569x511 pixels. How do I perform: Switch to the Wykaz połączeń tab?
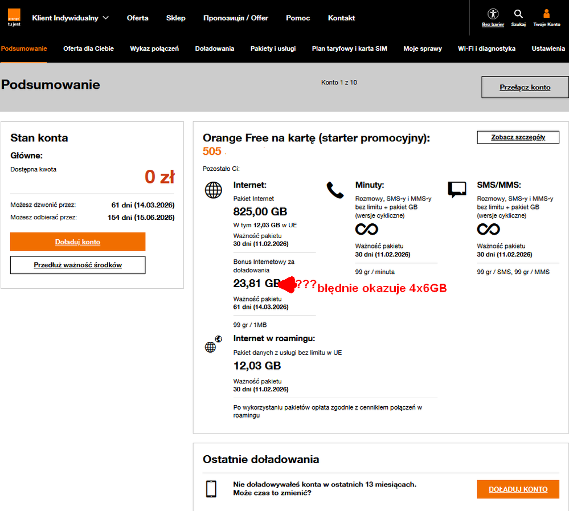pyautogui.click(x=154, y=48)
